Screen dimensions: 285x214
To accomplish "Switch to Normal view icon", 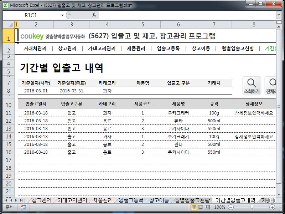I will coord(194,207).
